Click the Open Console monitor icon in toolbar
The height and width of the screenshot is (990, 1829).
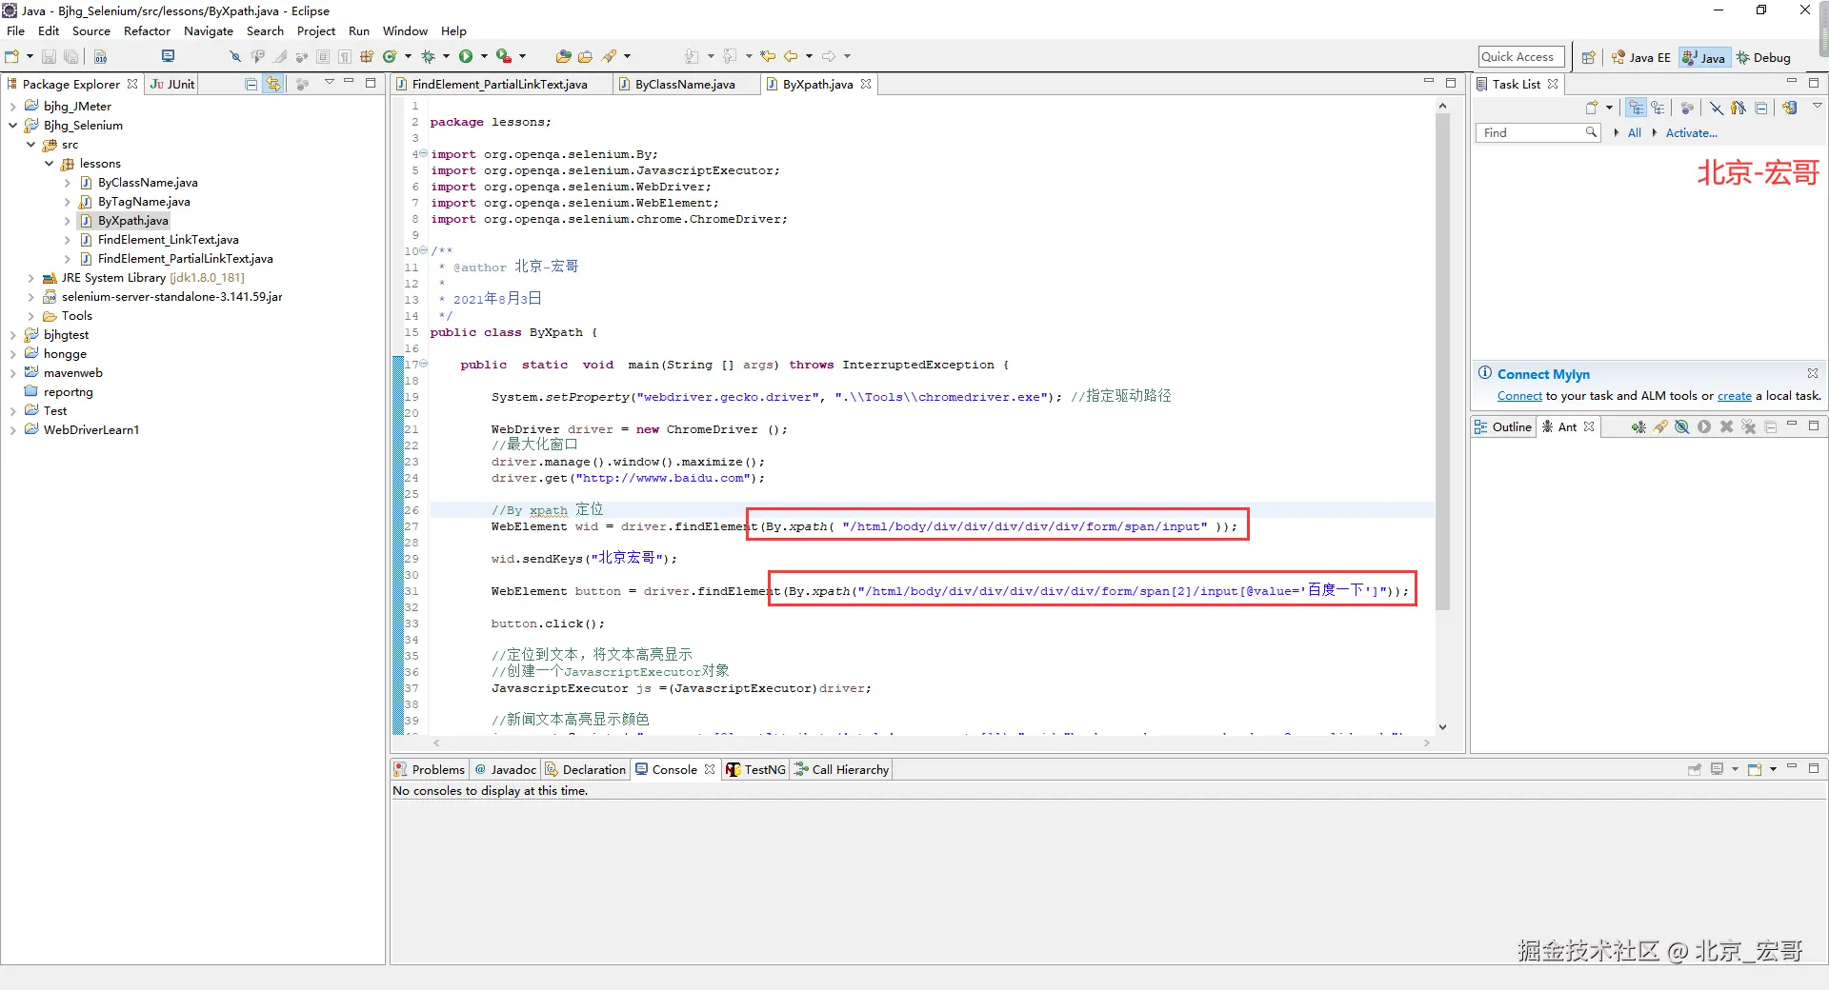168,57
